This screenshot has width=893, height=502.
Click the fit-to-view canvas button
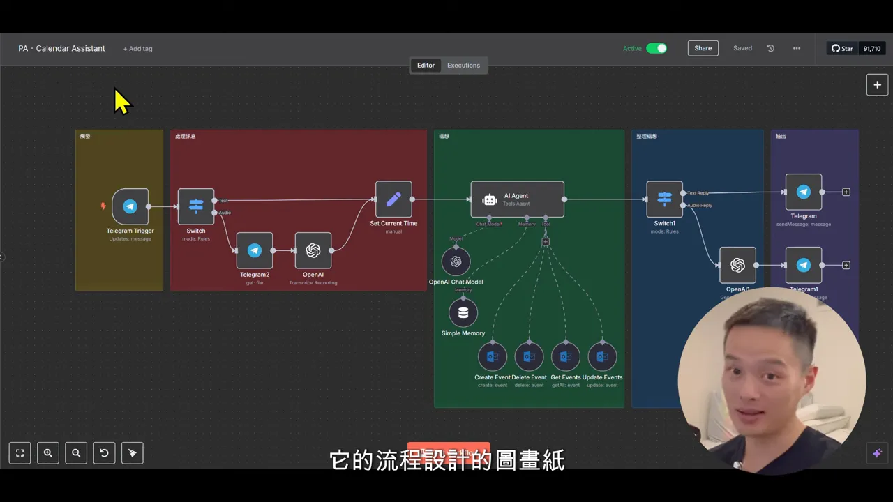pos(20,453)
